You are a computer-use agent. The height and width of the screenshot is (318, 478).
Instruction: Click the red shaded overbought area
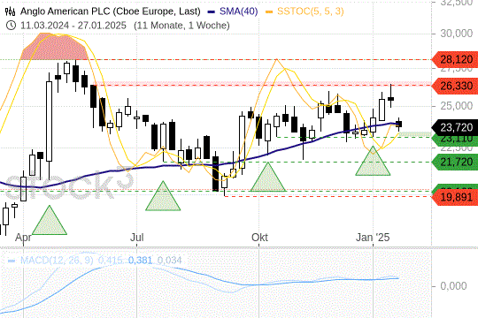[54, 47]
